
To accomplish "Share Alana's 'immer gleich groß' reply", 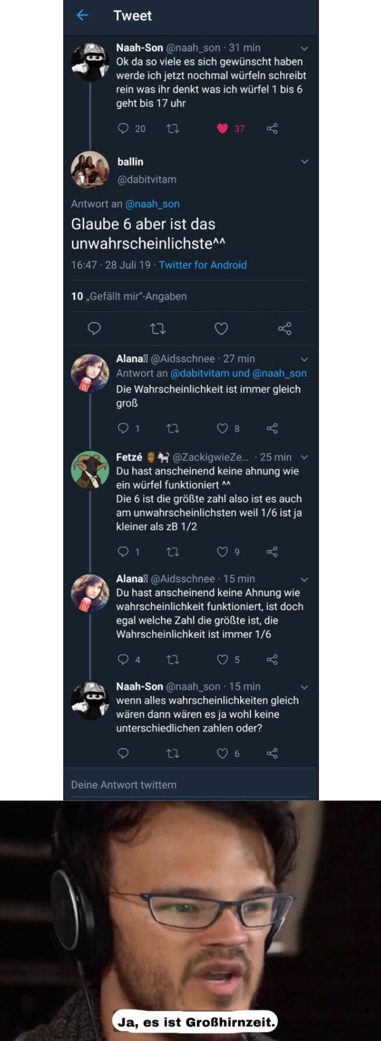I will pyautogui.click(x=272, y=428).
